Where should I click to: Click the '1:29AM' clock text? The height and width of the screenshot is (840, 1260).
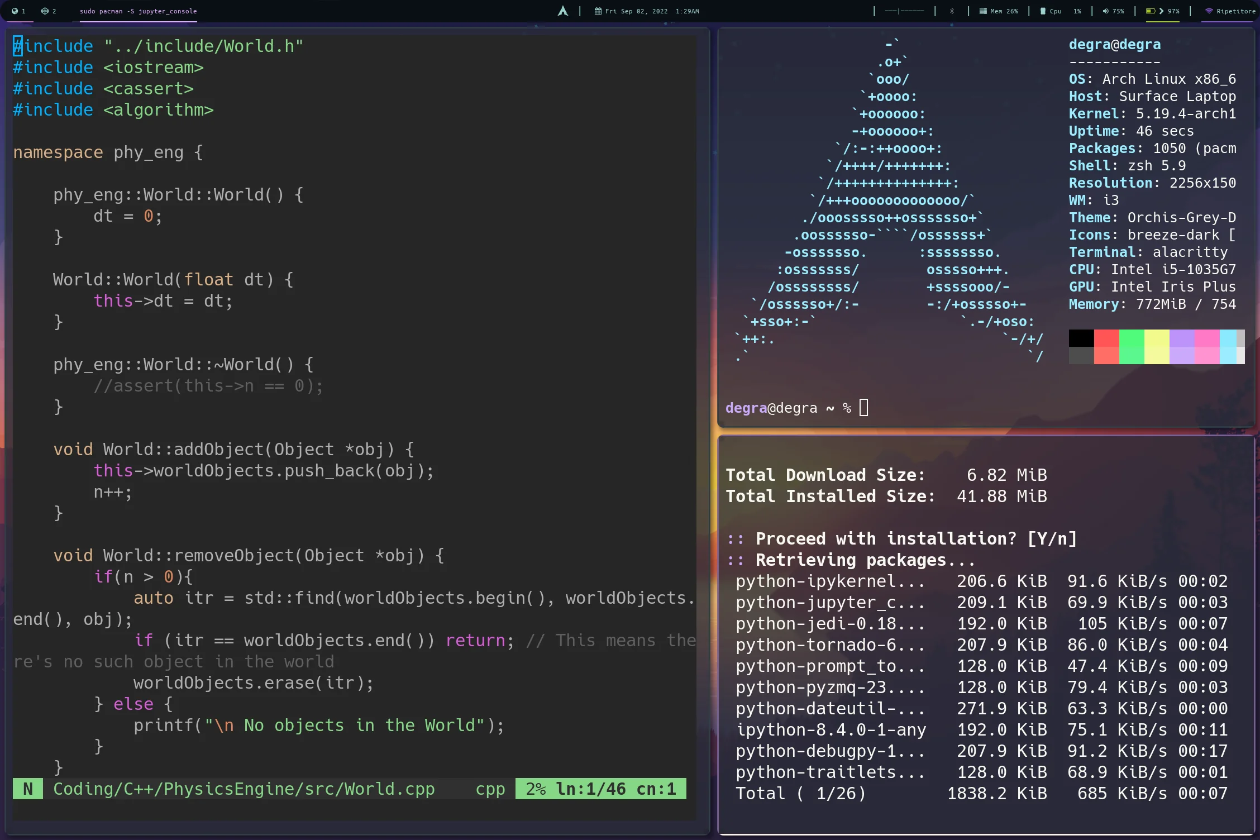pos(687,11)
